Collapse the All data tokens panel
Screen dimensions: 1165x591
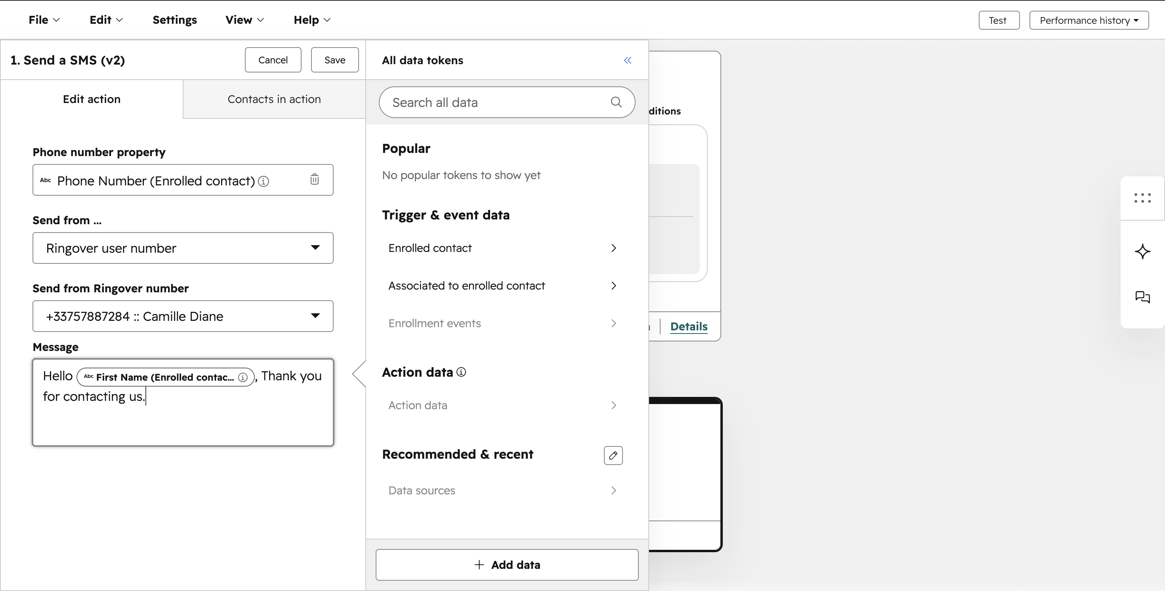(x=627, y=60)
